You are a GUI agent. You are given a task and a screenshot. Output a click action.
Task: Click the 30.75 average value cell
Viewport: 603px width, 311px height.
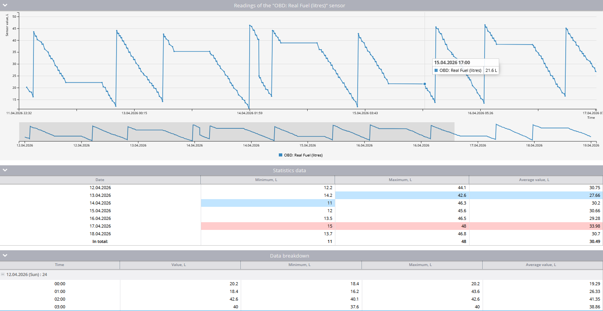[x=536, y=188]
